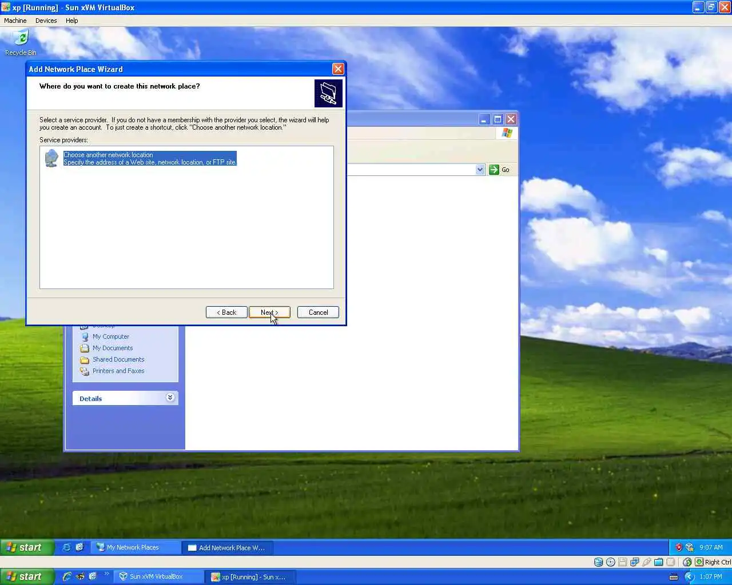The width and height of the screenshot is (732, 585).
Task: Click Printers and Faxes icon
Action: coord(85,371)
